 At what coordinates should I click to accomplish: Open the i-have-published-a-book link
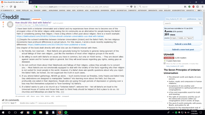(57, 44)
